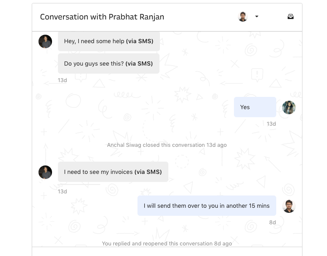Click 13d timestamp under invoices message
The width and height of the screenshot is (327, 256).
click(x=62, y=192)
